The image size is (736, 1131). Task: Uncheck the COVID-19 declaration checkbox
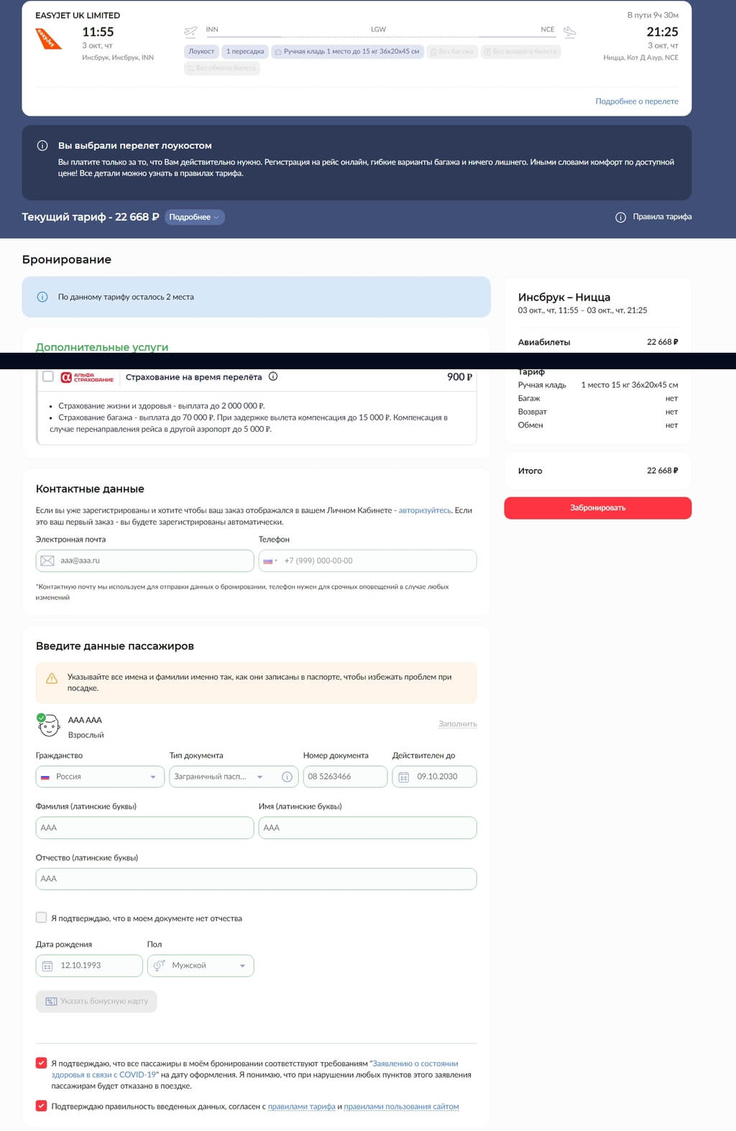point(42,1063)
